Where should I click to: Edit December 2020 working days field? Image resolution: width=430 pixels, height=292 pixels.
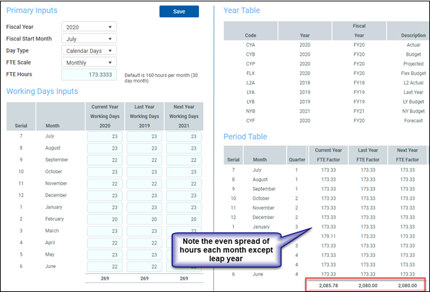click(x=105, y=196)
